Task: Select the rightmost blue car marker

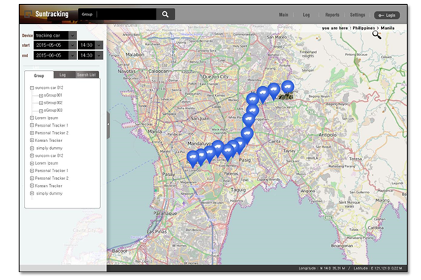Action: (x=288, y=87)
